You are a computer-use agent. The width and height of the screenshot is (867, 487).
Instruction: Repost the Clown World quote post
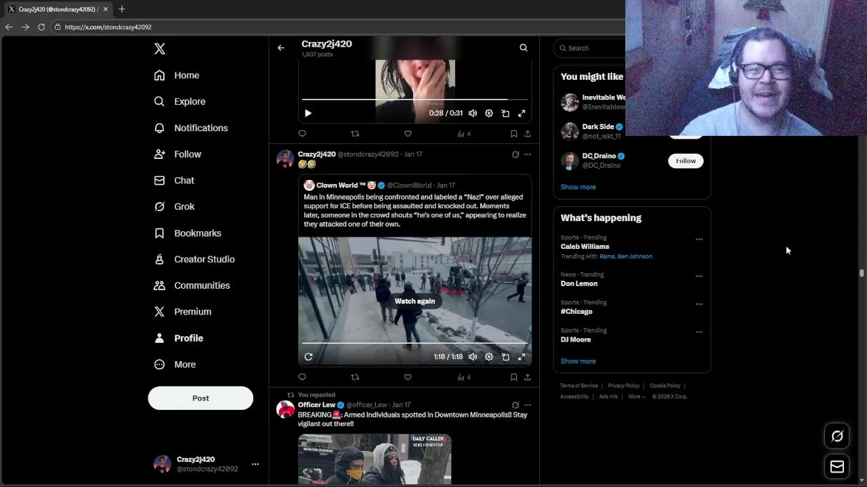click(x=355, y=377)
